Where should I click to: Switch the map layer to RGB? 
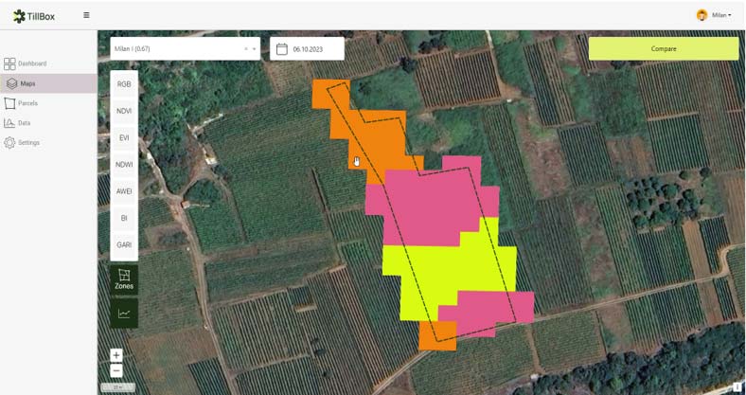(x=124, y=84)
